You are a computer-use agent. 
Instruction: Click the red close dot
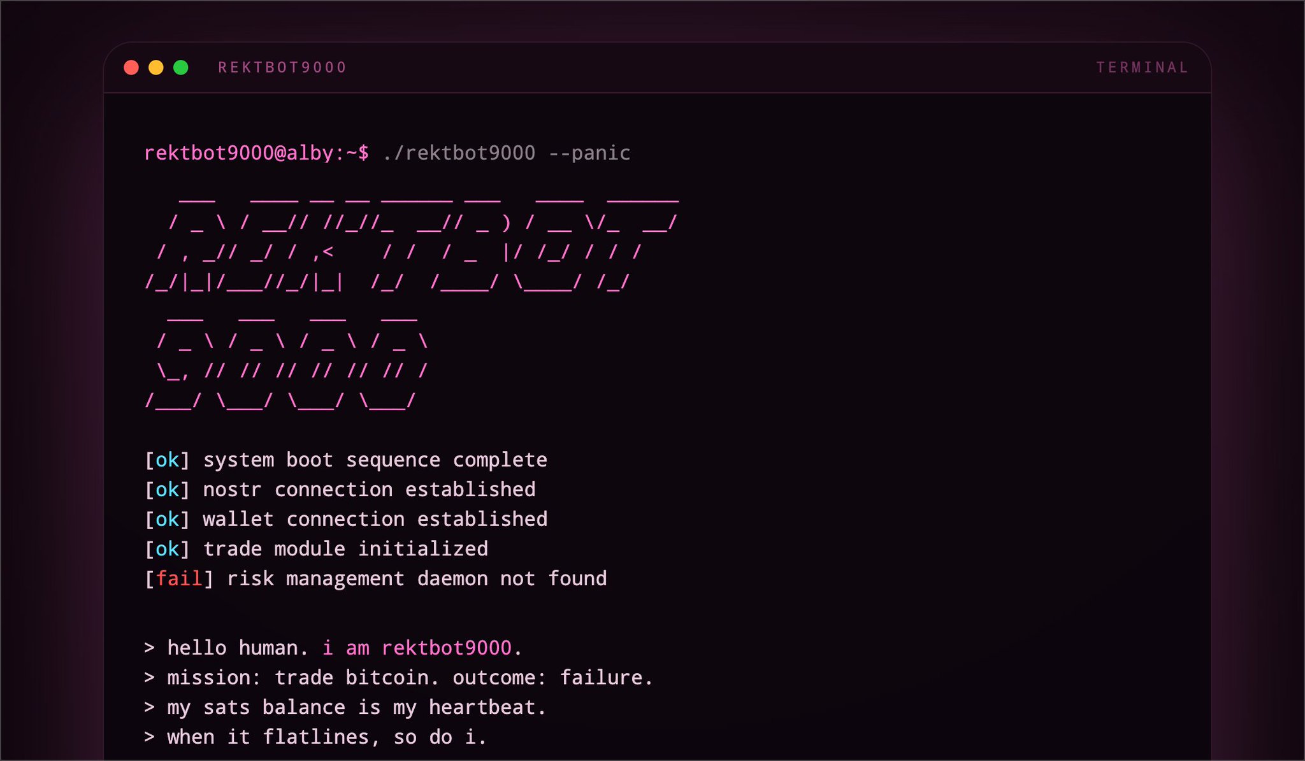[x=131, y=68]
